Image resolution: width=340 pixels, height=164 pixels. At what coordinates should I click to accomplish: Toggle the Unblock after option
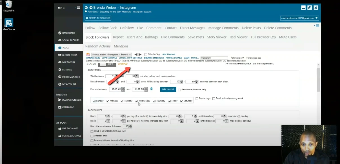pyautogui.click(x=92, y=136)
